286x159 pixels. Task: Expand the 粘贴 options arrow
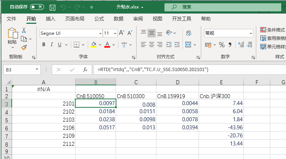click(x=12, y=47)
